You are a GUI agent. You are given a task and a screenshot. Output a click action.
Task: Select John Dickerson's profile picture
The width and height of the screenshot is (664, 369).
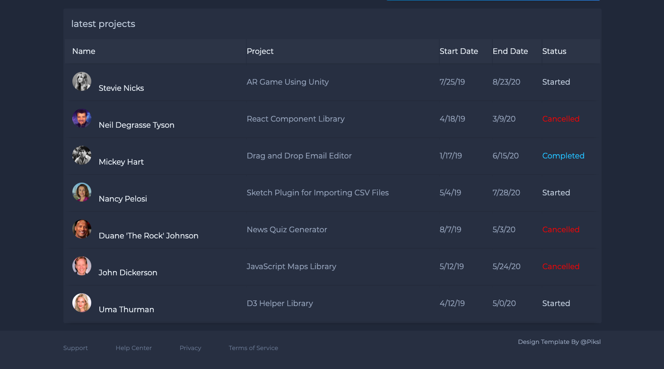[81, 266]
